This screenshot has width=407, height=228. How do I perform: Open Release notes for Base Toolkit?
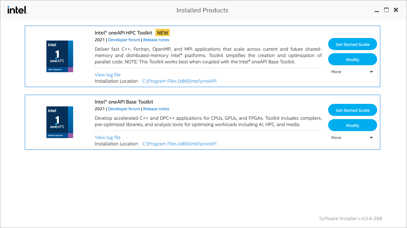coord(156,109)
